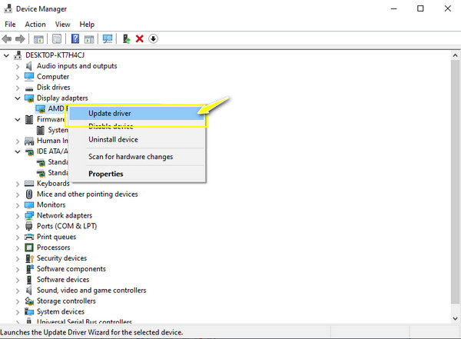Click the scrollbar up arrow
461x339 pixels.
456,55
